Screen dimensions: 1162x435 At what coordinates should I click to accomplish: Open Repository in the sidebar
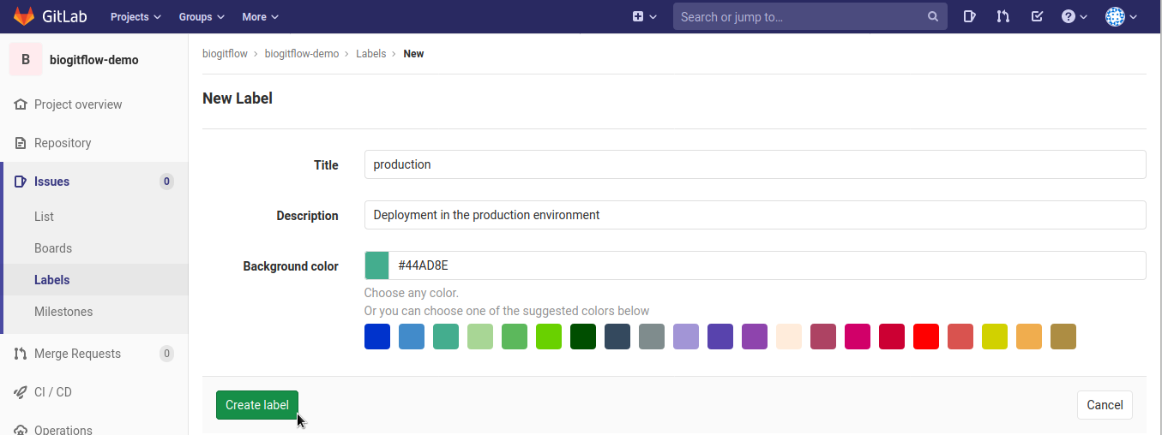[63, 143]
